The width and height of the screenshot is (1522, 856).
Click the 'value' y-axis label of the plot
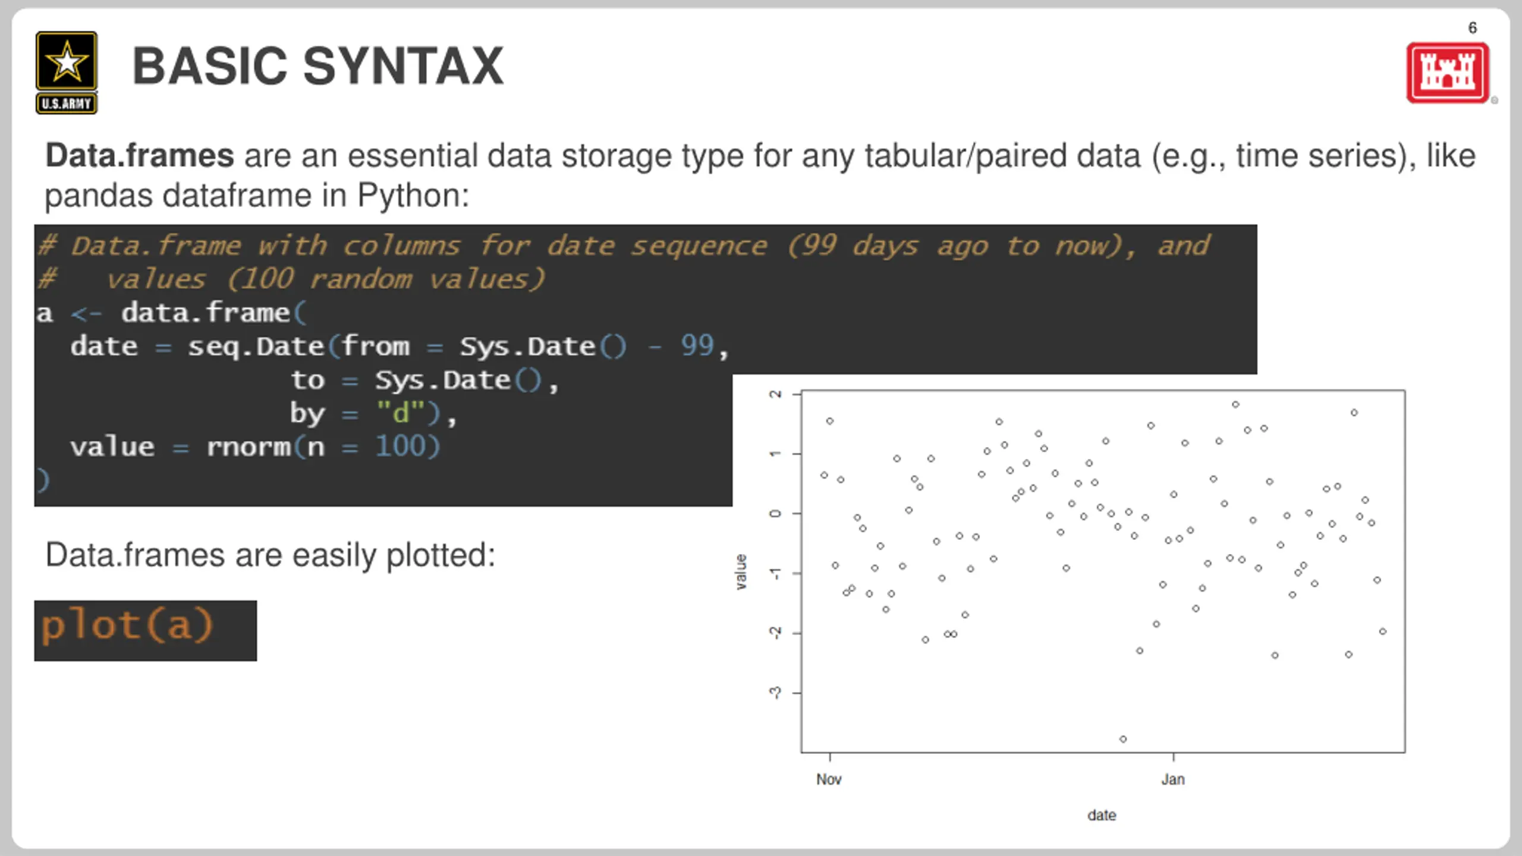tap(740, 572)
